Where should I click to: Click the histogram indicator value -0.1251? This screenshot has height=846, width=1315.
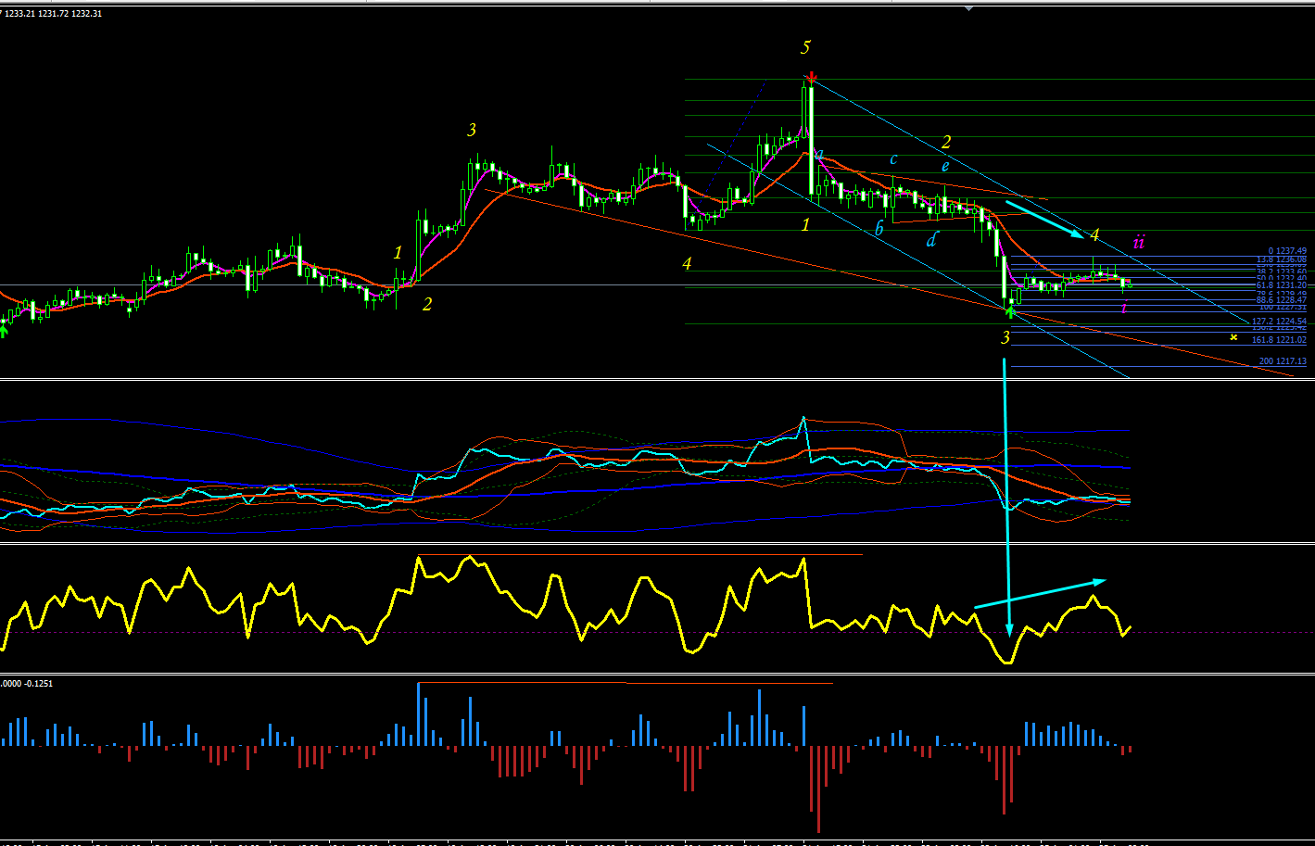point(37,683)
